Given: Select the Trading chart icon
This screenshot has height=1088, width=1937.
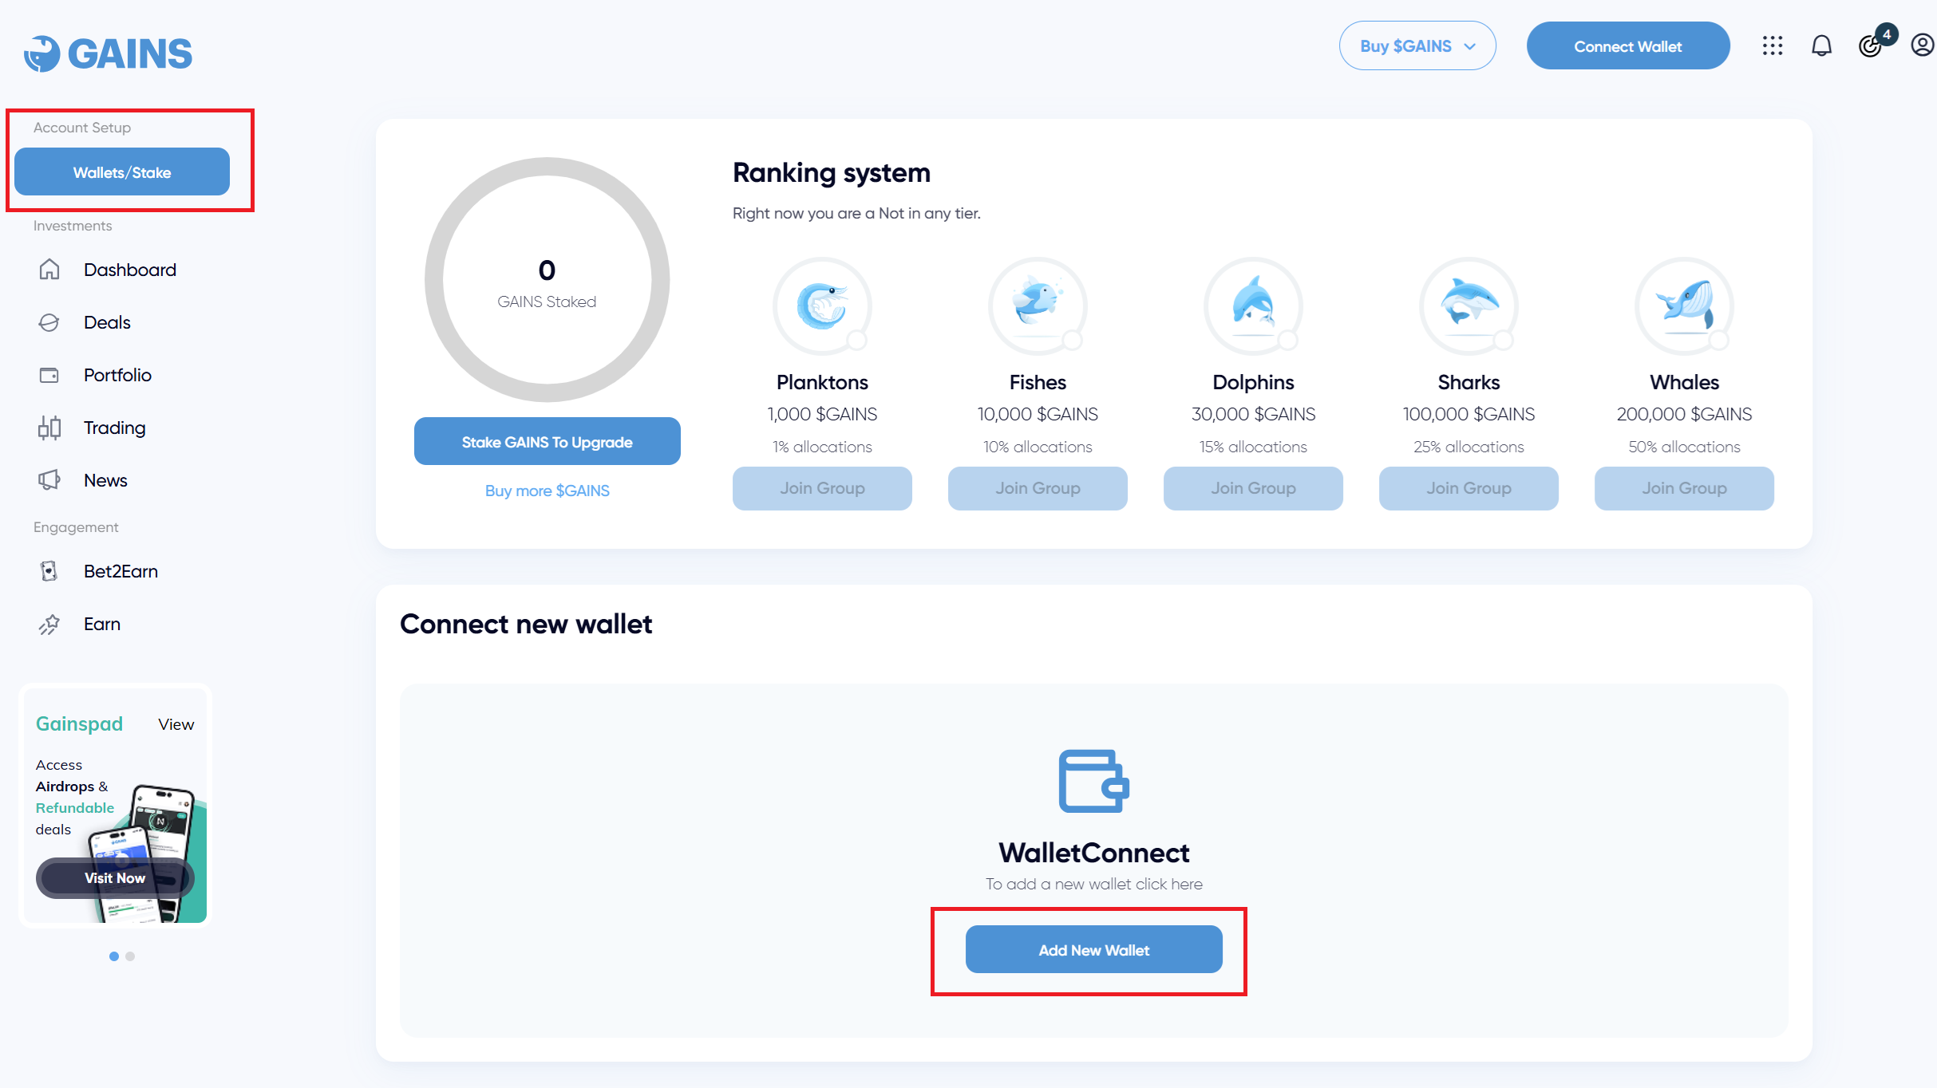Looking at the screenshot, I should click(x=49, y=428).
